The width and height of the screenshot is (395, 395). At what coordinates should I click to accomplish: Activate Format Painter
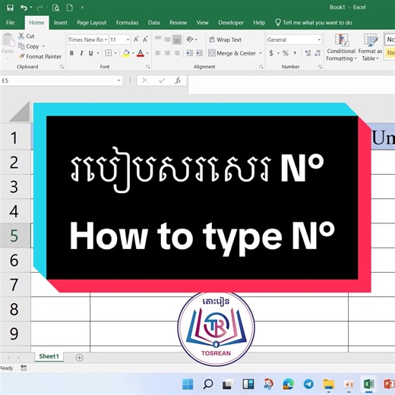40,56
